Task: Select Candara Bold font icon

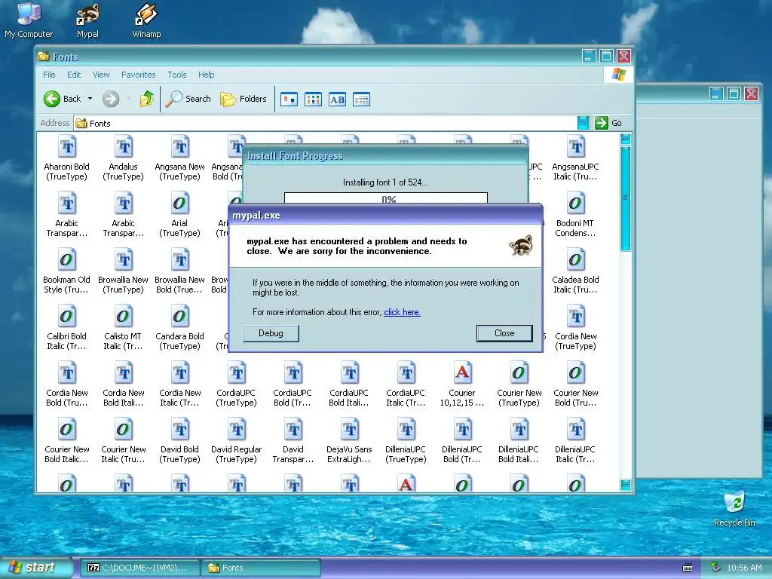Action: pos(179,329)
